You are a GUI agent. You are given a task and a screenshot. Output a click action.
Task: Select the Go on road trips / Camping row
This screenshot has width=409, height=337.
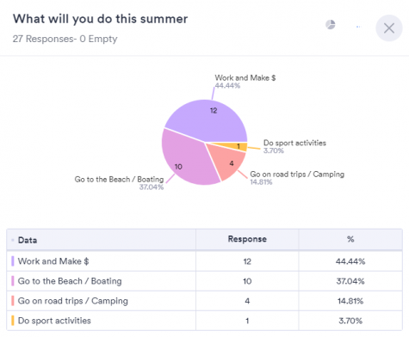pyautogui.click(x=204, y=301)
